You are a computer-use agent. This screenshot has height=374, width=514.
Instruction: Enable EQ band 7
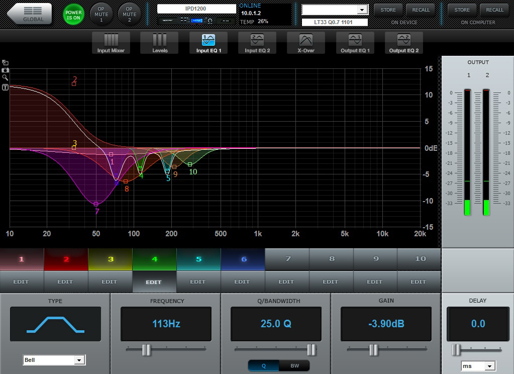pyautogui.click(x=287, y=259)
